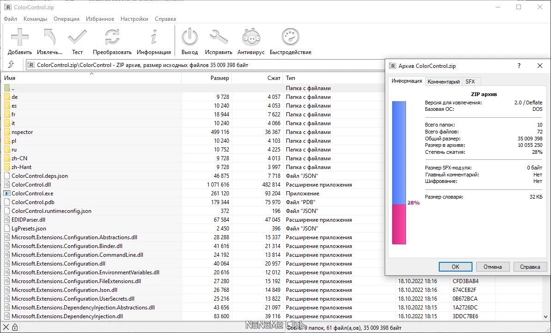Launch the Антивирус scan icon

[251, 37]
